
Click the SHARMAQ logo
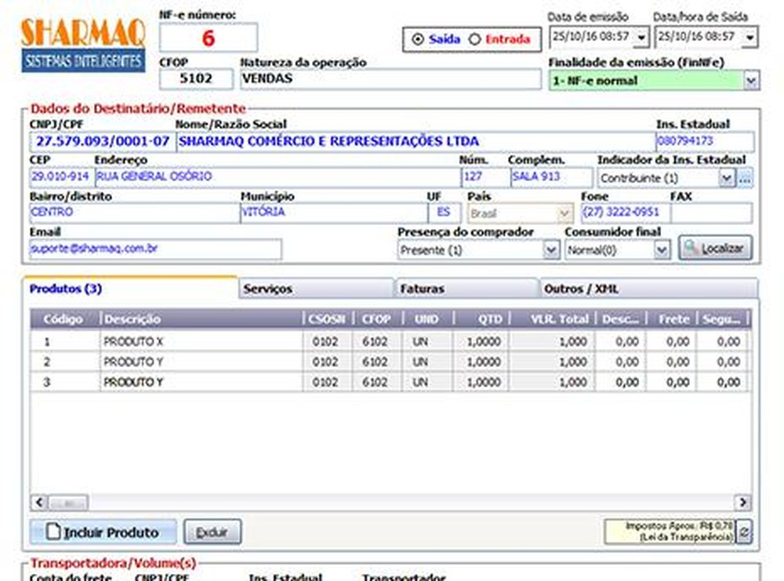coord(83,45)
